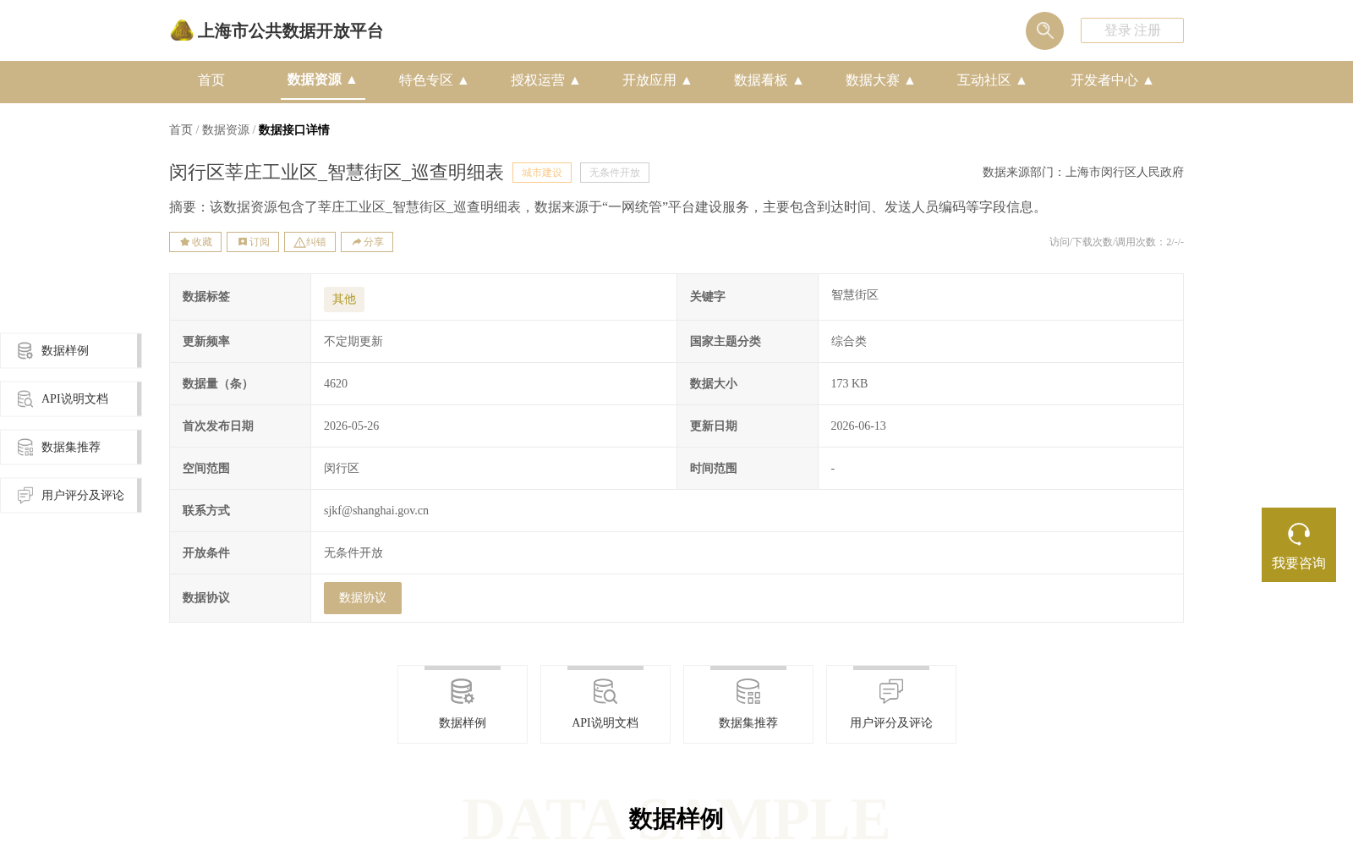Select the 无条件开放 open condition value

353,553
